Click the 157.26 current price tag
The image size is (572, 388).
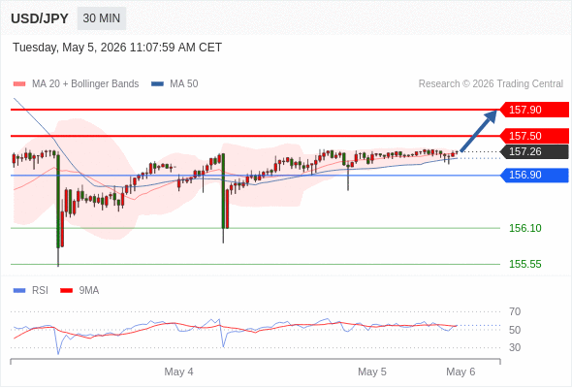click(534, 151)
